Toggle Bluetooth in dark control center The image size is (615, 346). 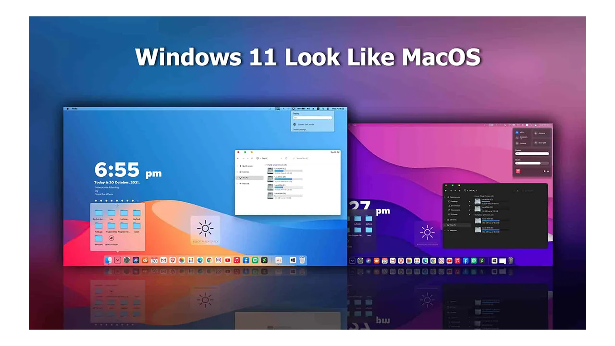point(521,138)
